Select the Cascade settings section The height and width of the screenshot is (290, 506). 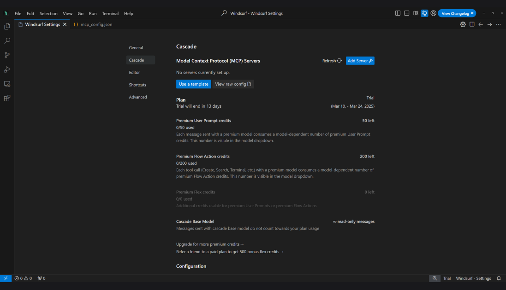tap(141, 60)
